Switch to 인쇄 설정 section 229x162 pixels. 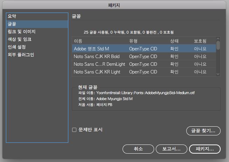pyautogui.click(x=37, y=47)
